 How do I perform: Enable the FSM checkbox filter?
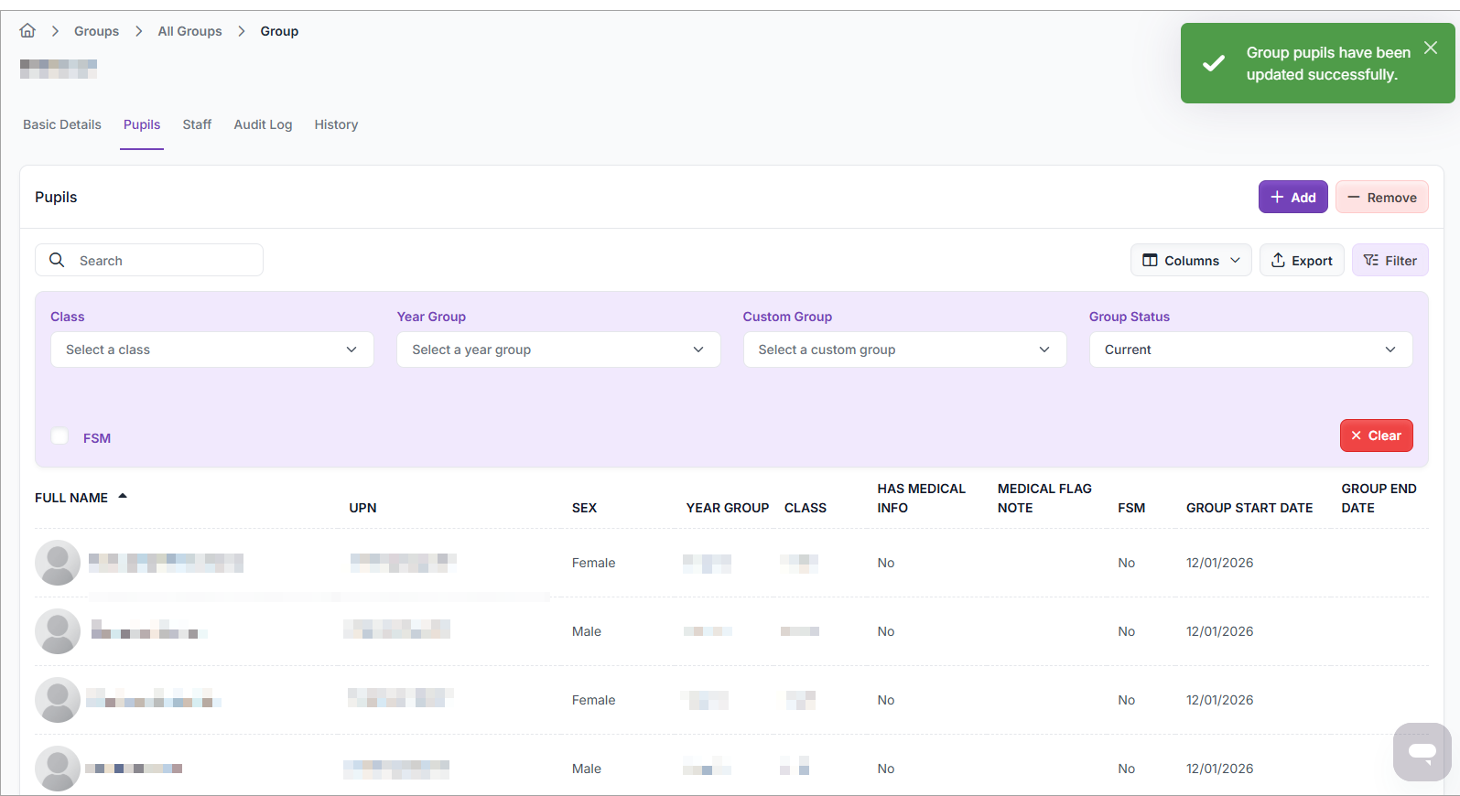[x=60, y=436]
